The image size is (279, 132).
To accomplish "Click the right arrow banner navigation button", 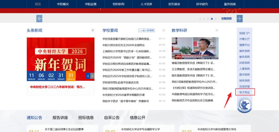I will point(239,18).
